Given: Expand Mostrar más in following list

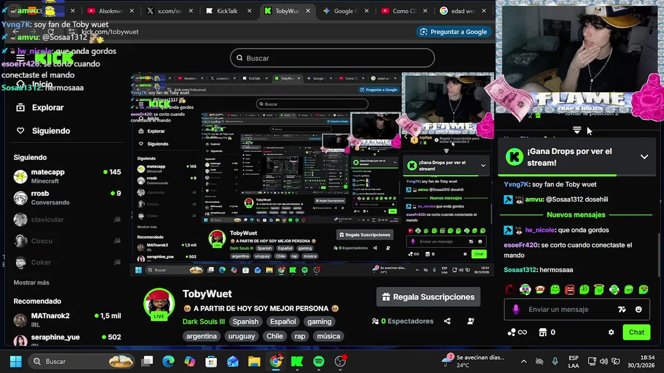Looking at the screenshot, I should click(31, 282).
